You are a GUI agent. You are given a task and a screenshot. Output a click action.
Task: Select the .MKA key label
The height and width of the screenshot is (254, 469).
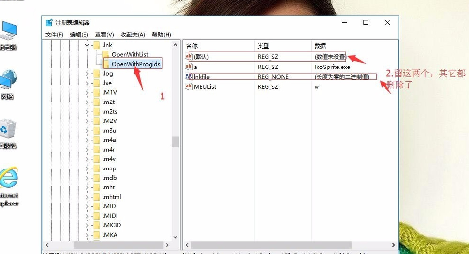point(110,235)
